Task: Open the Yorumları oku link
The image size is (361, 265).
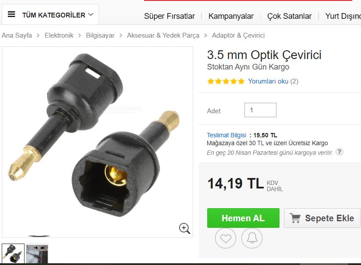Action: tap(268, 81)
